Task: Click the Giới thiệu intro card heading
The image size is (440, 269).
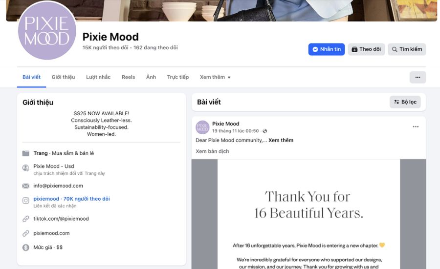Action: pos(38,102)
